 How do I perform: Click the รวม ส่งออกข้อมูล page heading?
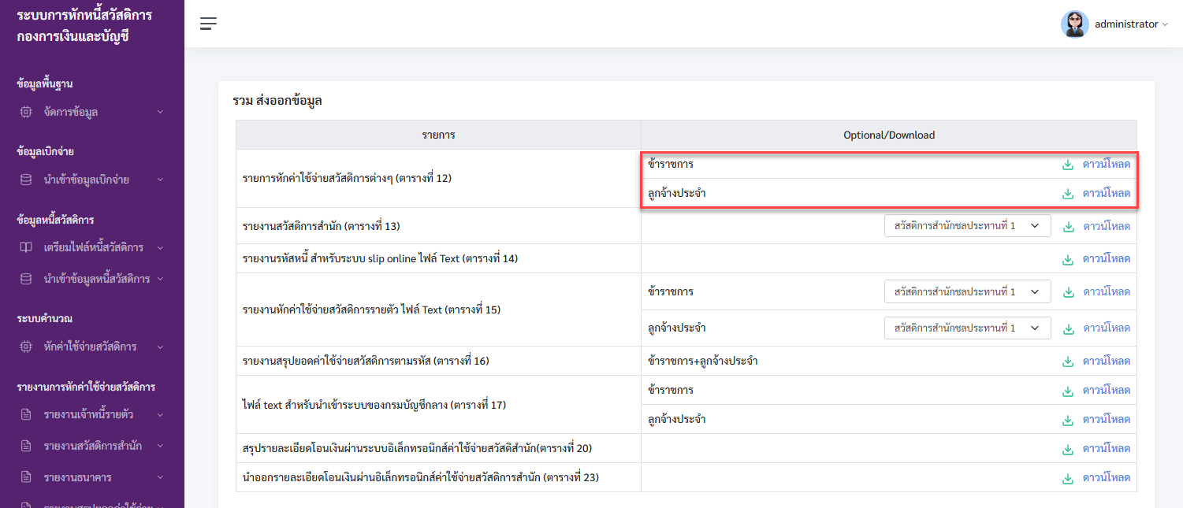point(277,101)
